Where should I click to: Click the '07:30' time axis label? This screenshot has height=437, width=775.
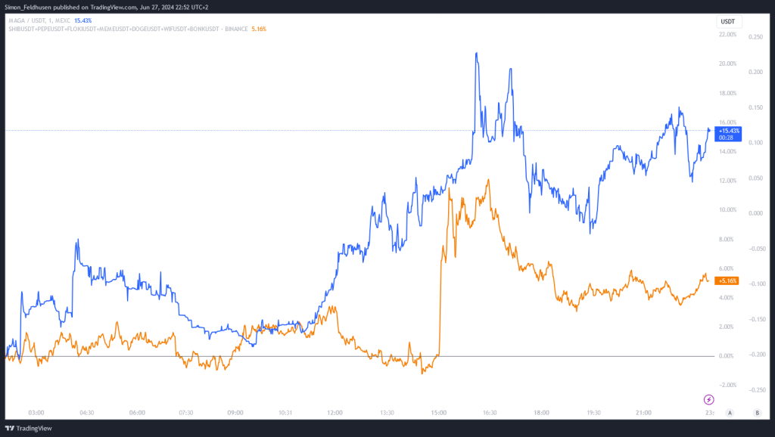coord(186,413)
